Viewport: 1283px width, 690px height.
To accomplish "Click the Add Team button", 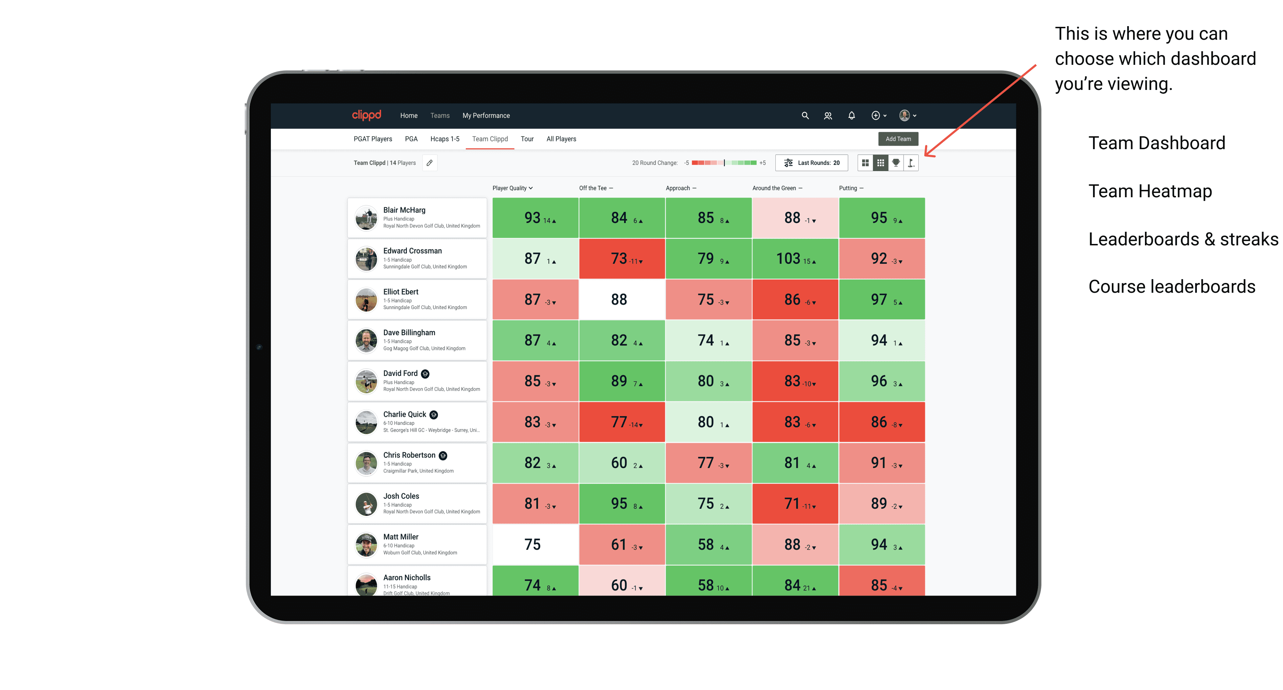I will point(899,138).
